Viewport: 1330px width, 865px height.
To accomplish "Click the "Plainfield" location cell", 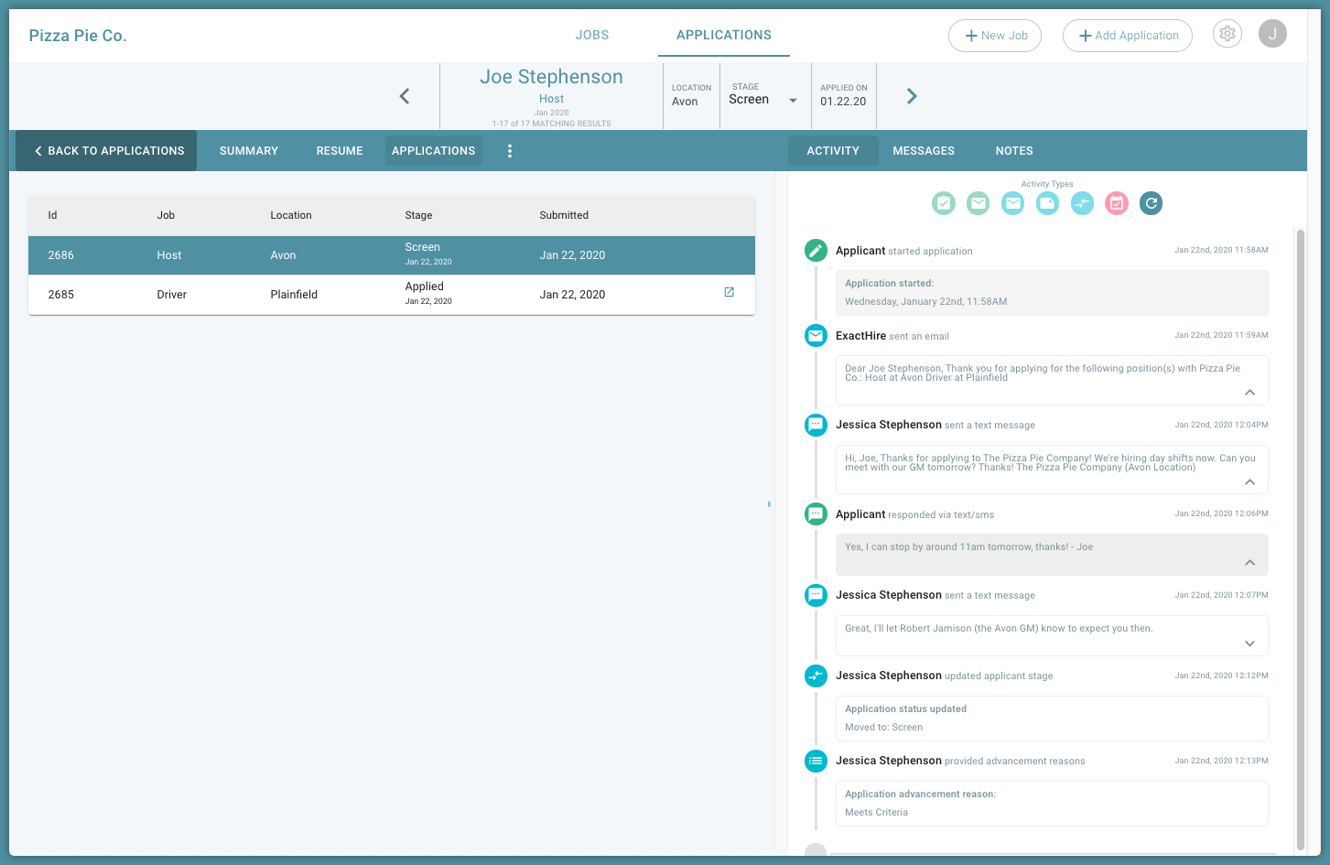I will 294,295.
